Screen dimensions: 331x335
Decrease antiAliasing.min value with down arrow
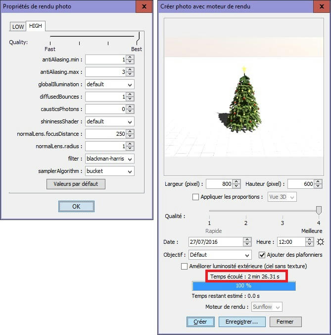coord(130,62)
